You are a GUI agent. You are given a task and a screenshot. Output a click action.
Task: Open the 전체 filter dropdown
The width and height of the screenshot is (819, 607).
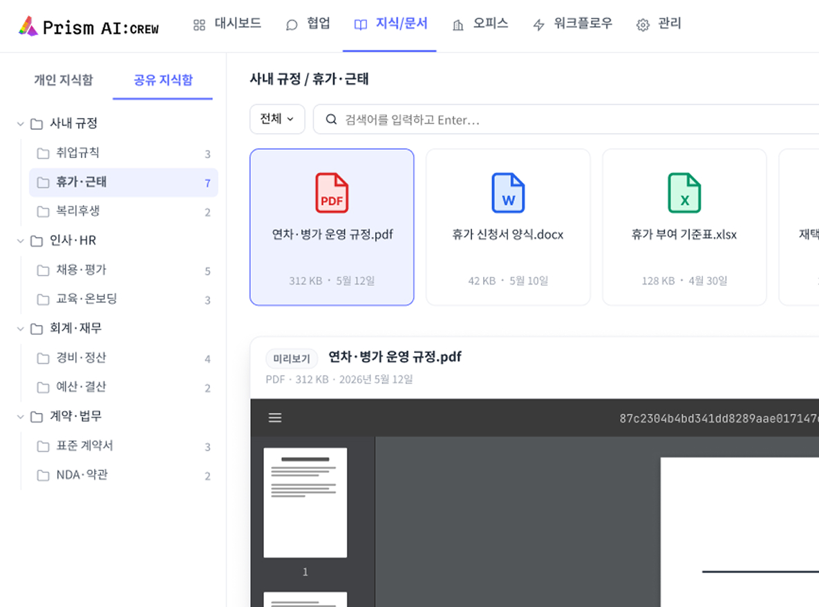[277, 119]
